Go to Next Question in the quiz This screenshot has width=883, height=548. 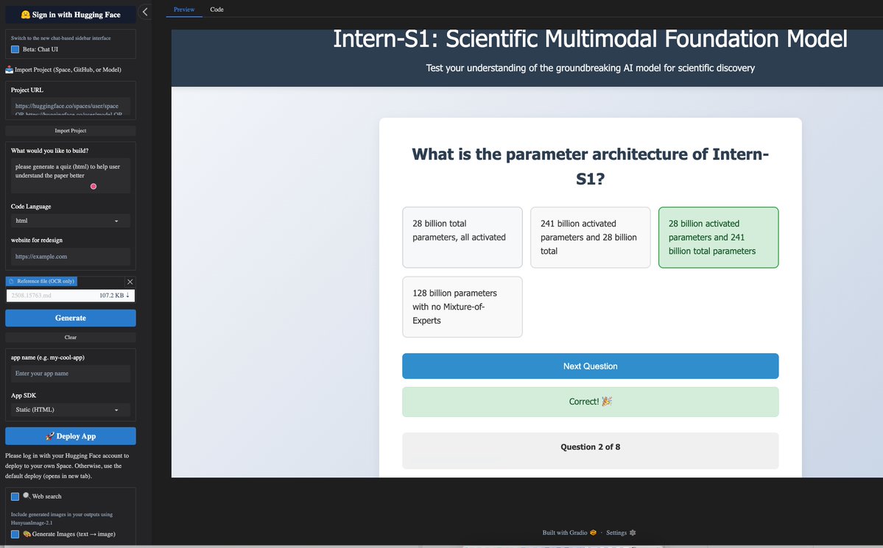(590, 366)
